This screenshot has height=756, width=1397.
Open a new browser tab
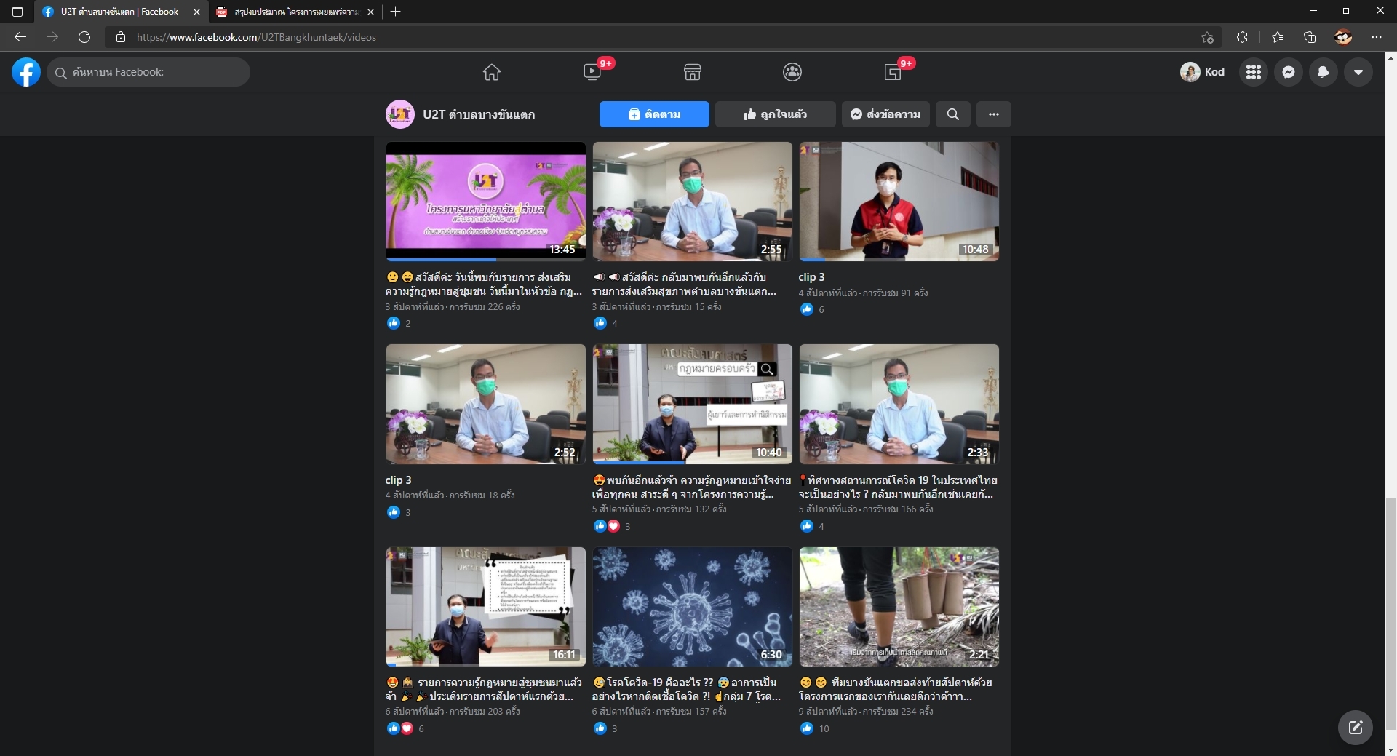pyautogui.click(x=395, y=12)
